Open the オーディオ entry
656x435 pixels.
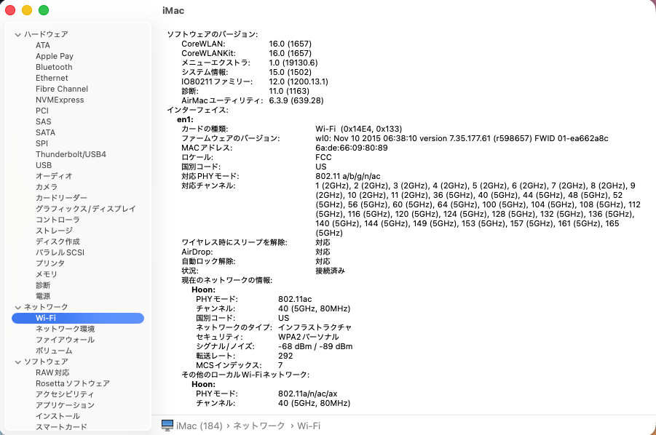tap(54, 176)
